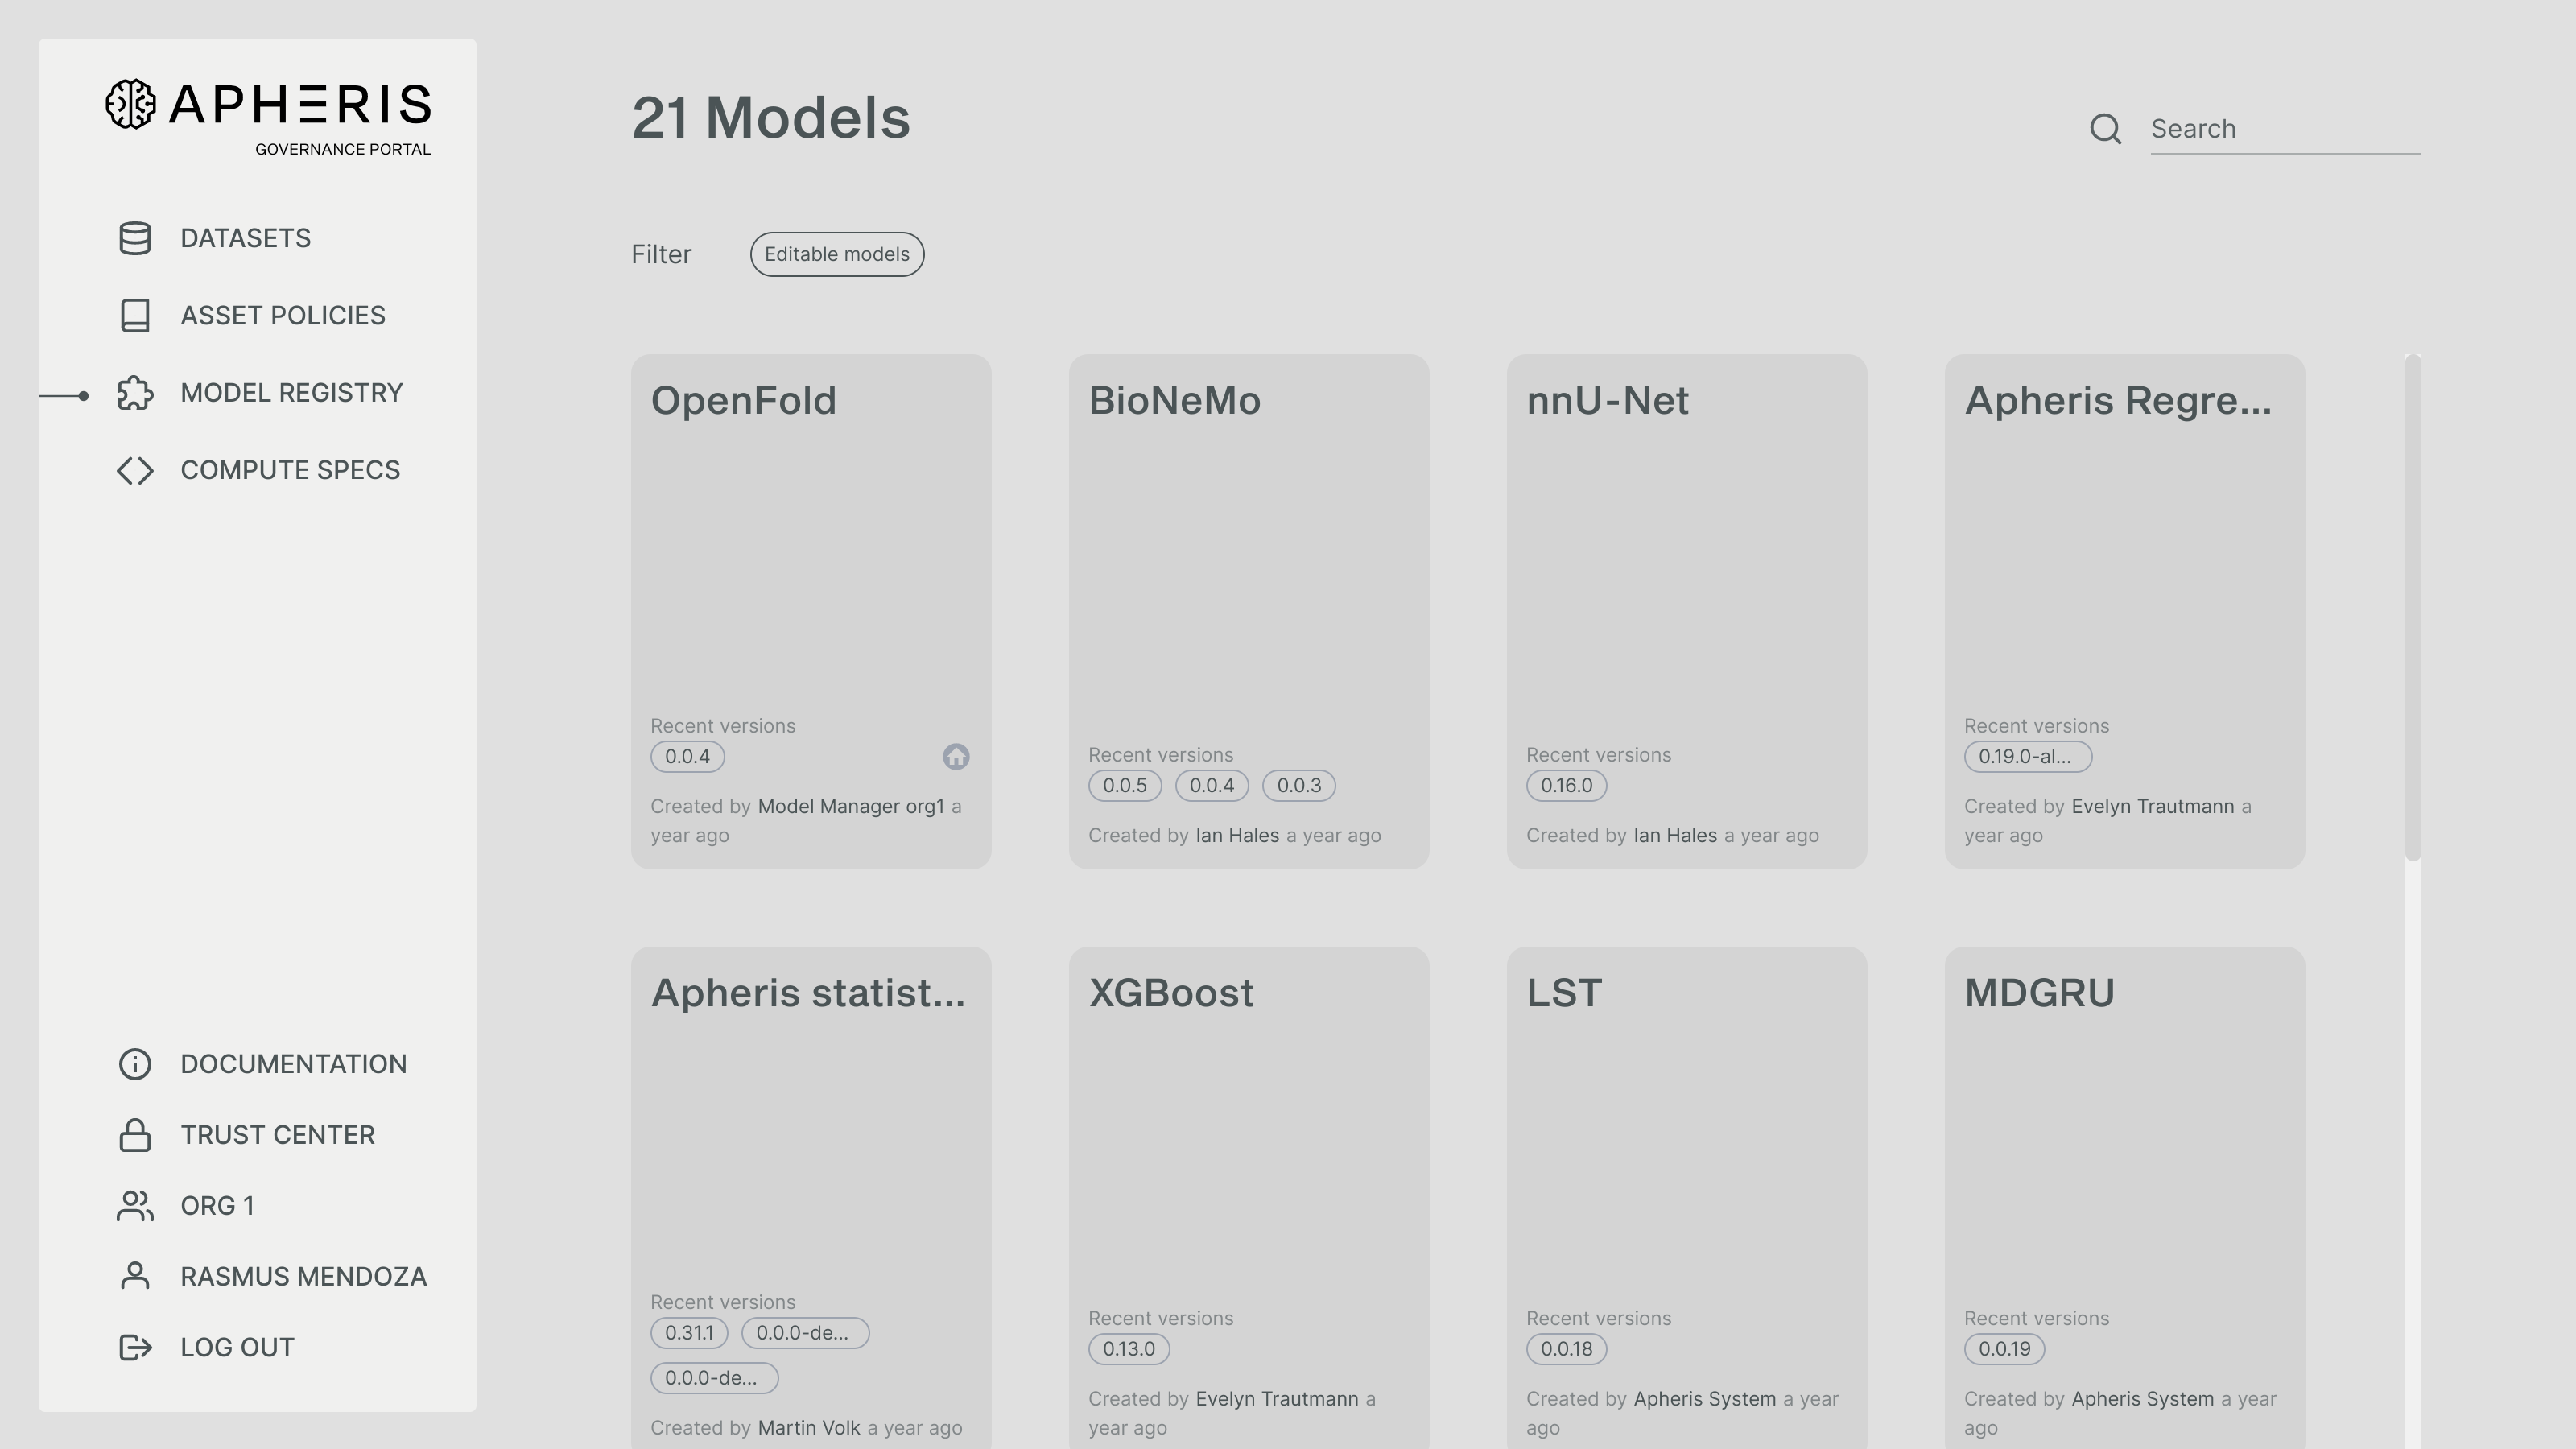Viewport: 2576px width, 1449px height.
Task: Click the search magnifier icon
Action: pyautogui.click(x=2105, y=129)
